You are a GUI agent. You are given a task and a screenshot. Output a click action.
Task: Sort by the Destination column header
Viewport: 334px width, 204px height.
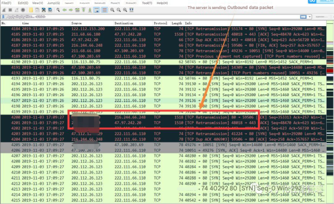tap(133, 23)
